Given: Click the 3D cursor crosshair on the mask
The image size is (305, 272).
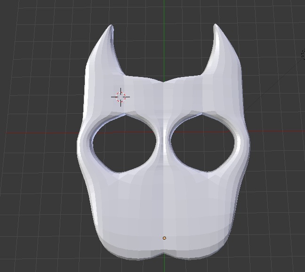Looking at the screenshot, I should pos(120,97).
